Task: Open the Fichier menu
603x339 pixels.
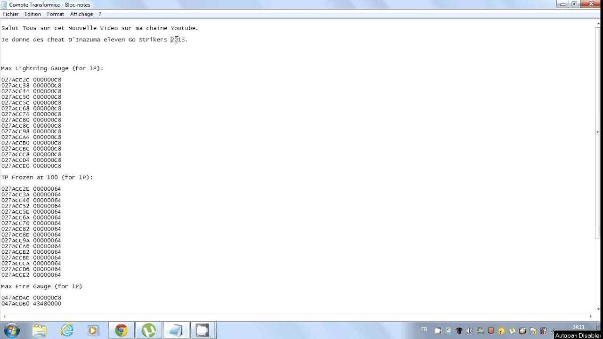Action: (11, 14)
